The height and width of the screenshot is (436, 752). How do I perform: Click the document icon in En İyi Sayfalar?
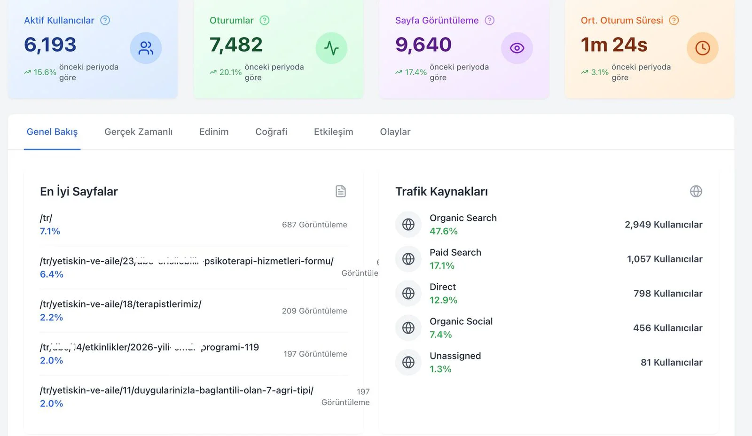tap(341, 191)
